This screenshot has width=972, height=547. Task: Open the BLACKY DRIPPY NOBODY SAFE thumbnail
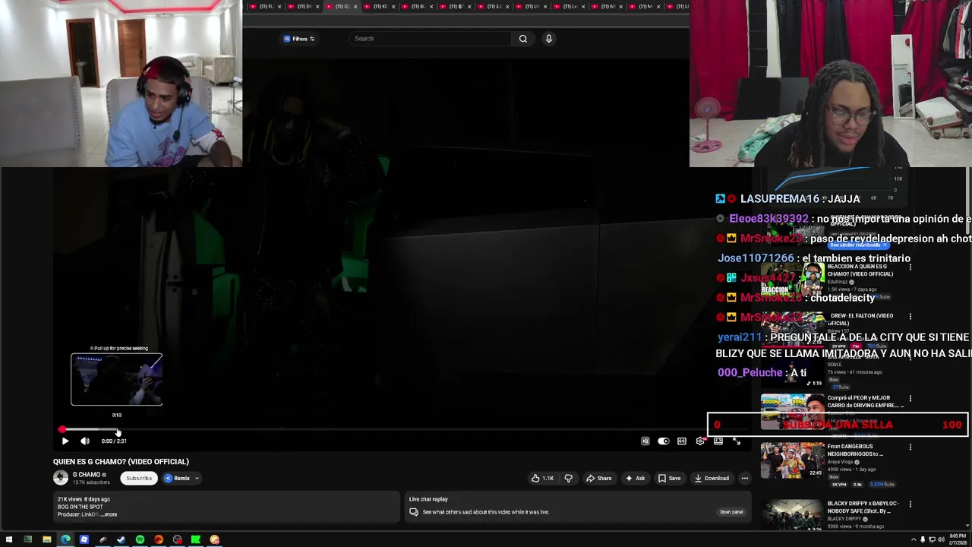792,515
